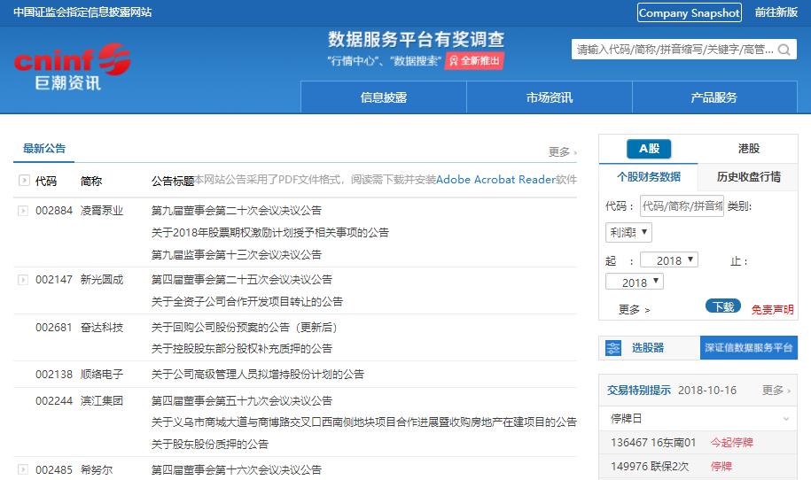Screen dimensions: 811x480
Task: Collapse the 停牌日 section chevron
Action: (x=786, y=419)
